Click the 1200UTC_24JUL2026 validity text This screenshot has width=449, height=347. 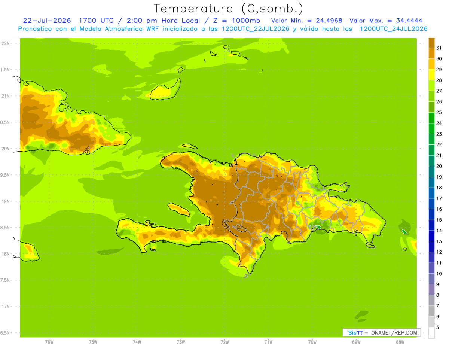click(x=393, y=29)
